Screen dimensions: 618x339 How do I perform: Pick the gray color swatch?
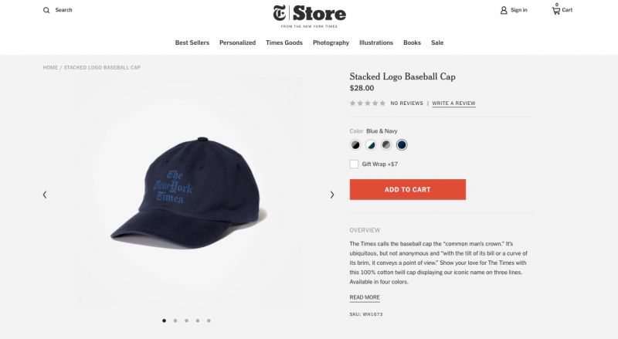click(x=386, y=145)
